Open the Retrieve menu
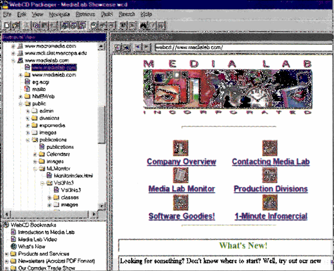 click(x=85, y=14)
